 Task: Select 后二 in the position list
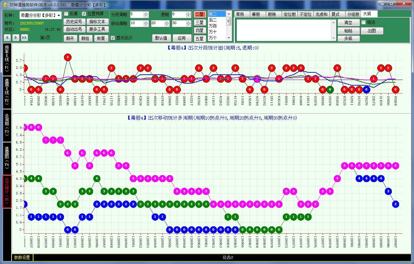click(213, 20)
